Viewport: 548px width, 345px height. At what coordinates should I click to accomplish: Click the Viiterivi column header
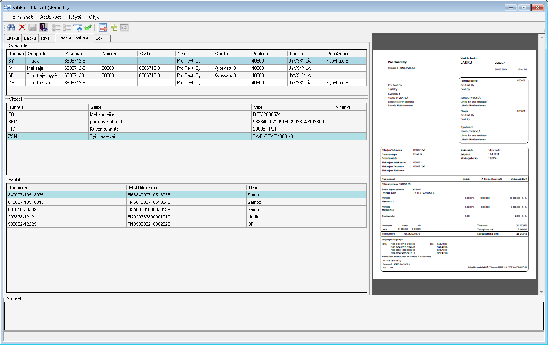350,107
